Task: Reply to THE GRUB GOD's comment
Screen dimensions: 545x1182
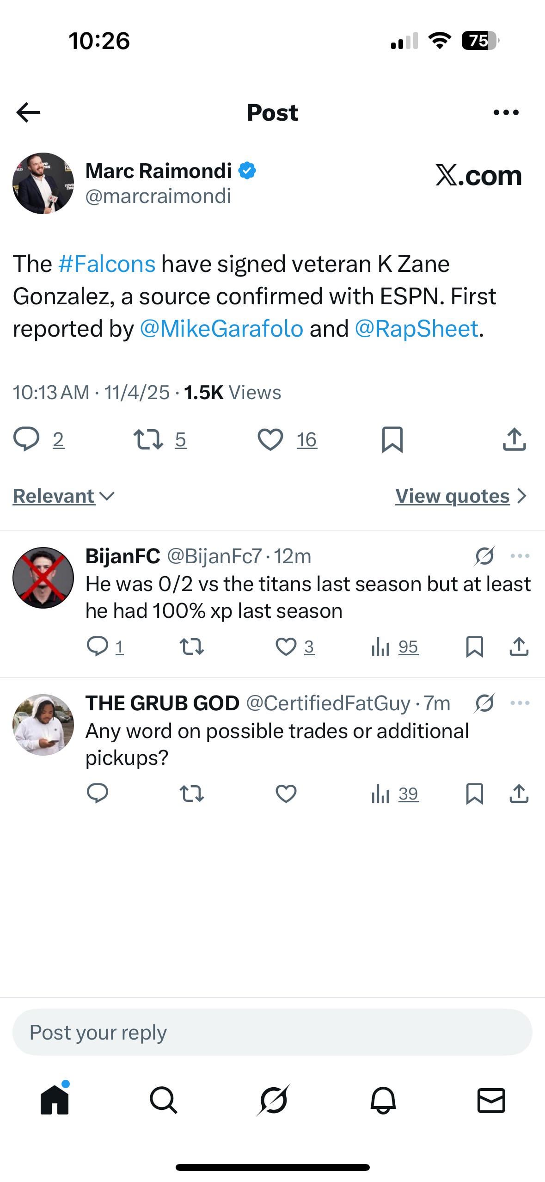Action: pyautogui.click(x=98, y=794)
